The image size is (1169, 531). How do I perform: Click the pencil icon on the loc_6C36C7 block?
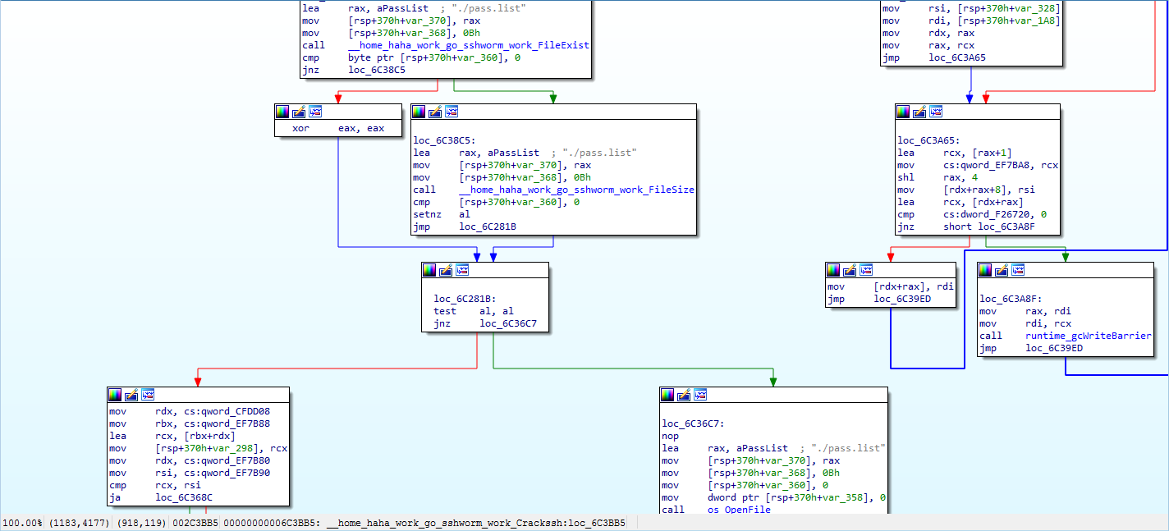pyautogui.click(x=684, y=395)
